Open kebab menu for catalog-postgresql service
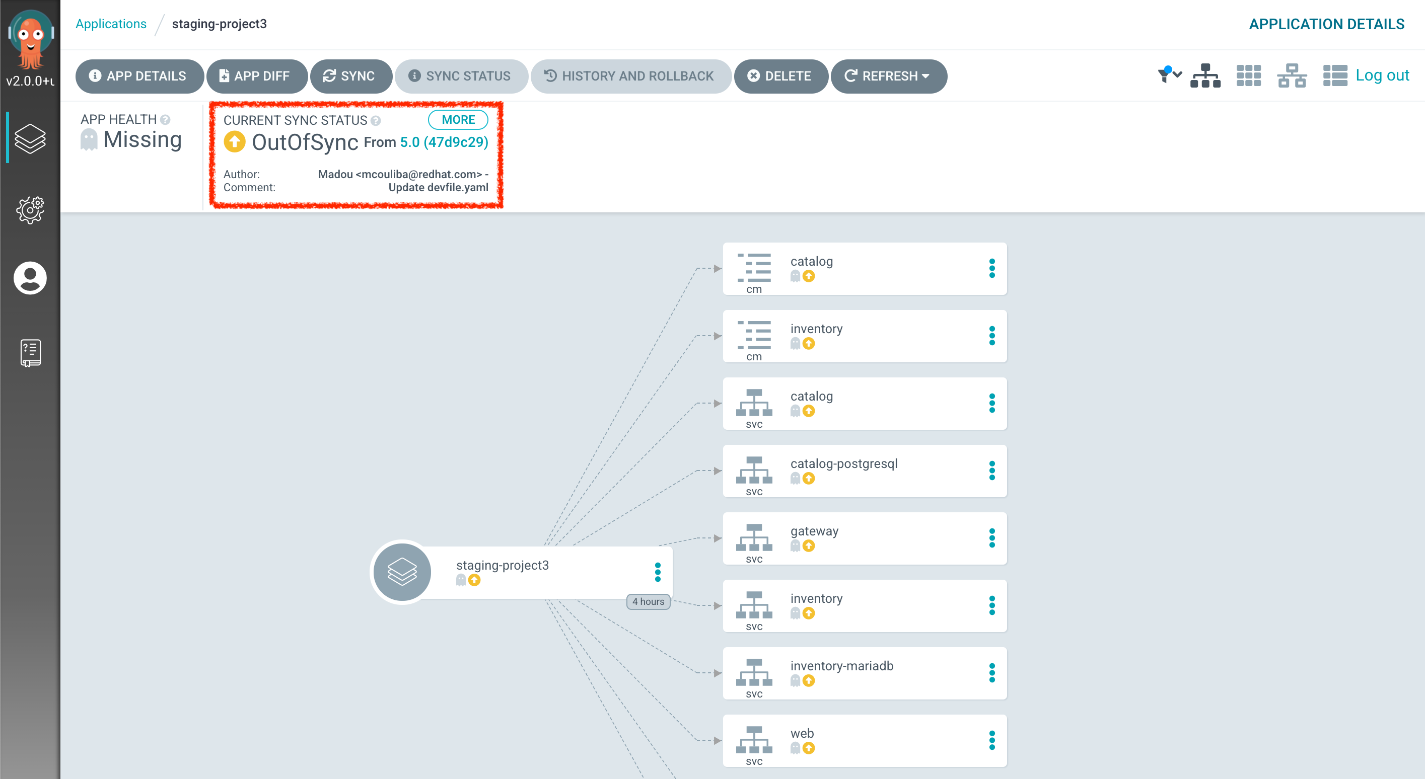The image size is (1425, 779). point(992,471)
